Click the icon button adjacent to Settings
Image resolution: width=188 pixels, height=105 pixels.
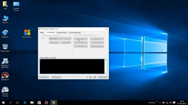click(95, 77)
